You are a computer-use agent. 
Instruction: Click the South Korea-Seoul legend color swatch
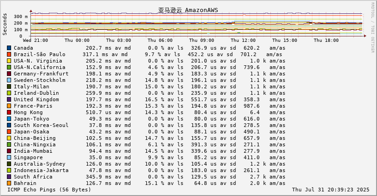point(9,125)
